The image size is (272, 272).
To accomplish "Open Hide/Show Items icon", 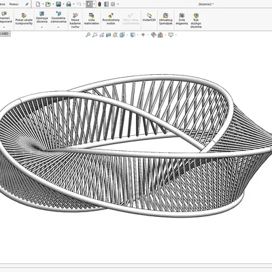I will click(x=143, y=35).
